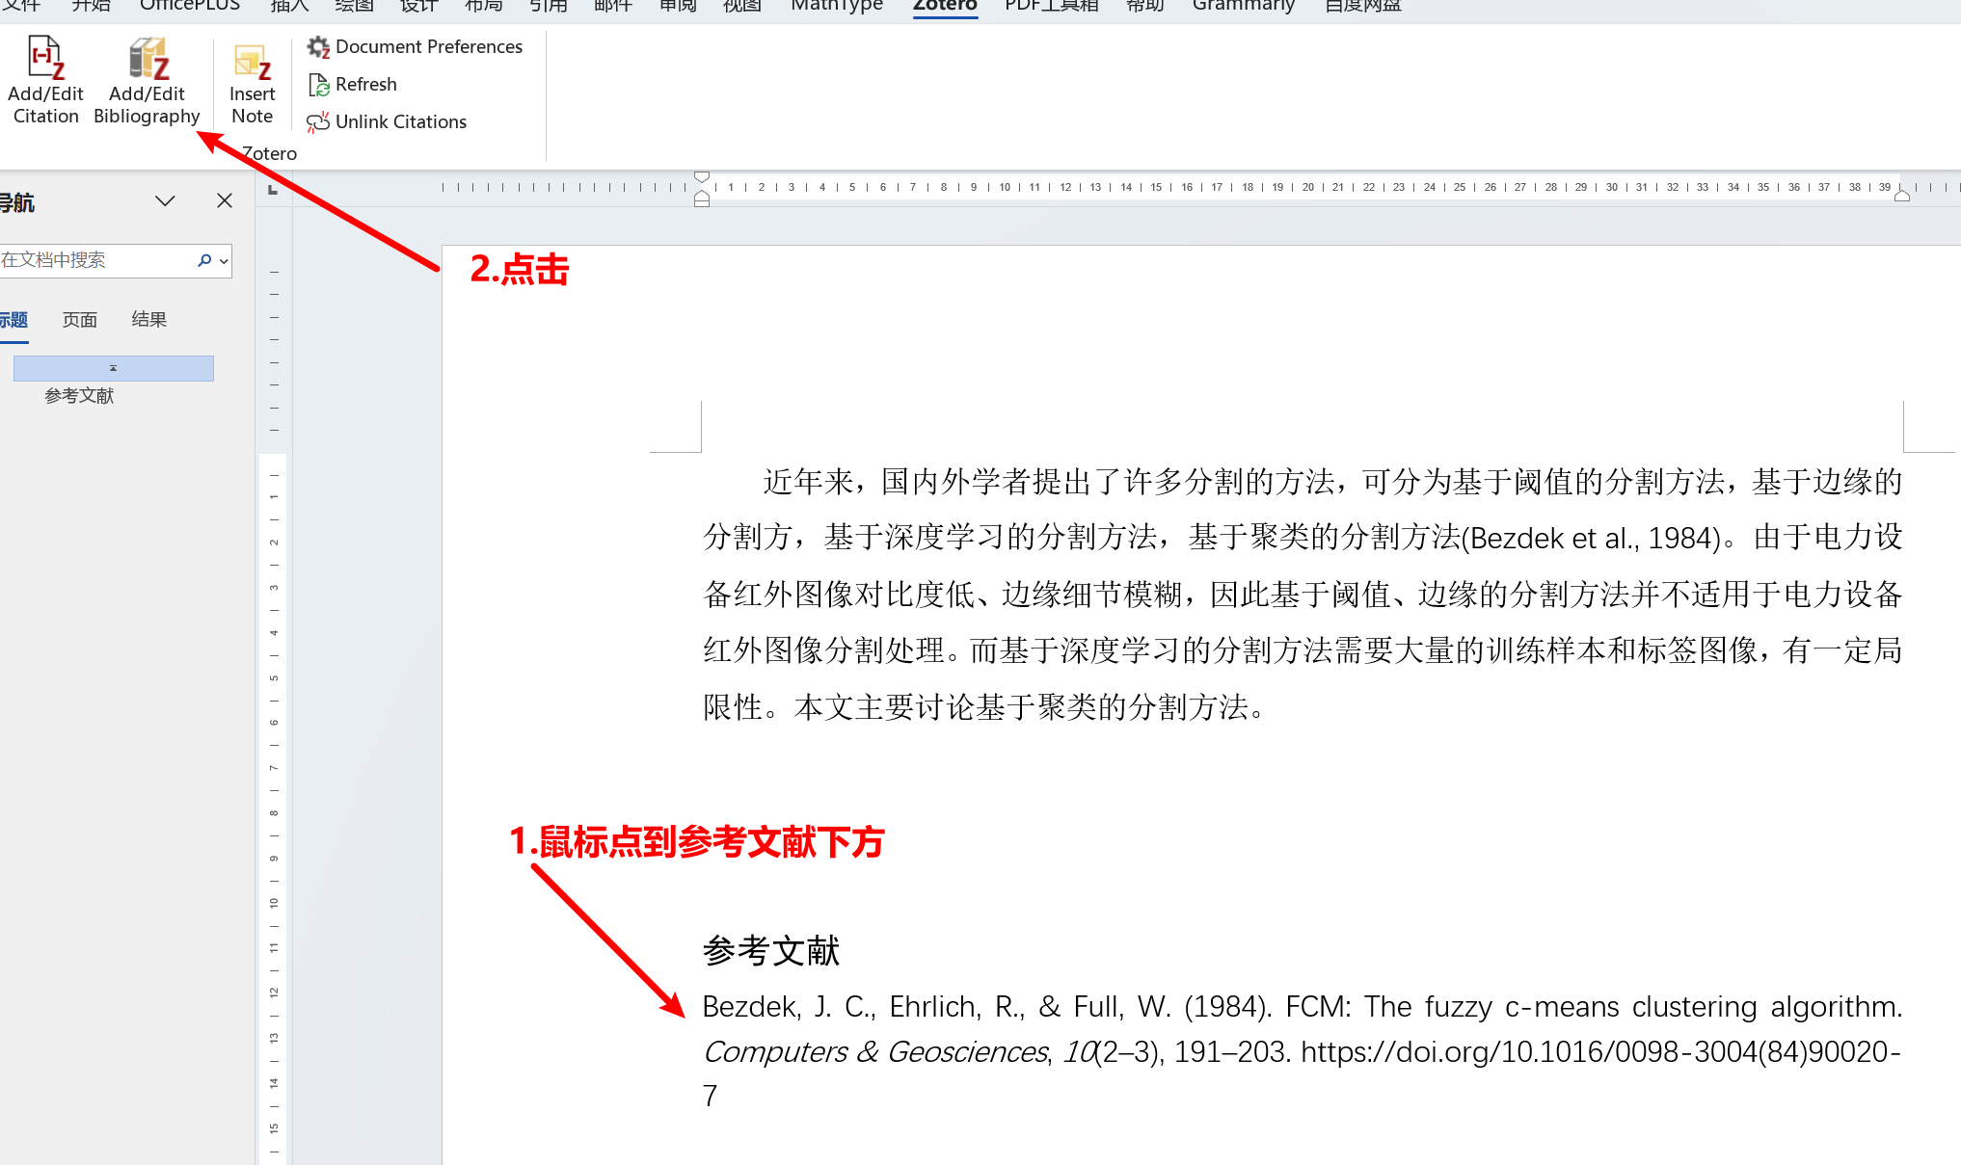The image size is (1961, 1165).
Task: Click the Add/Edit Bibliography icon
Action: click(148, 58)
